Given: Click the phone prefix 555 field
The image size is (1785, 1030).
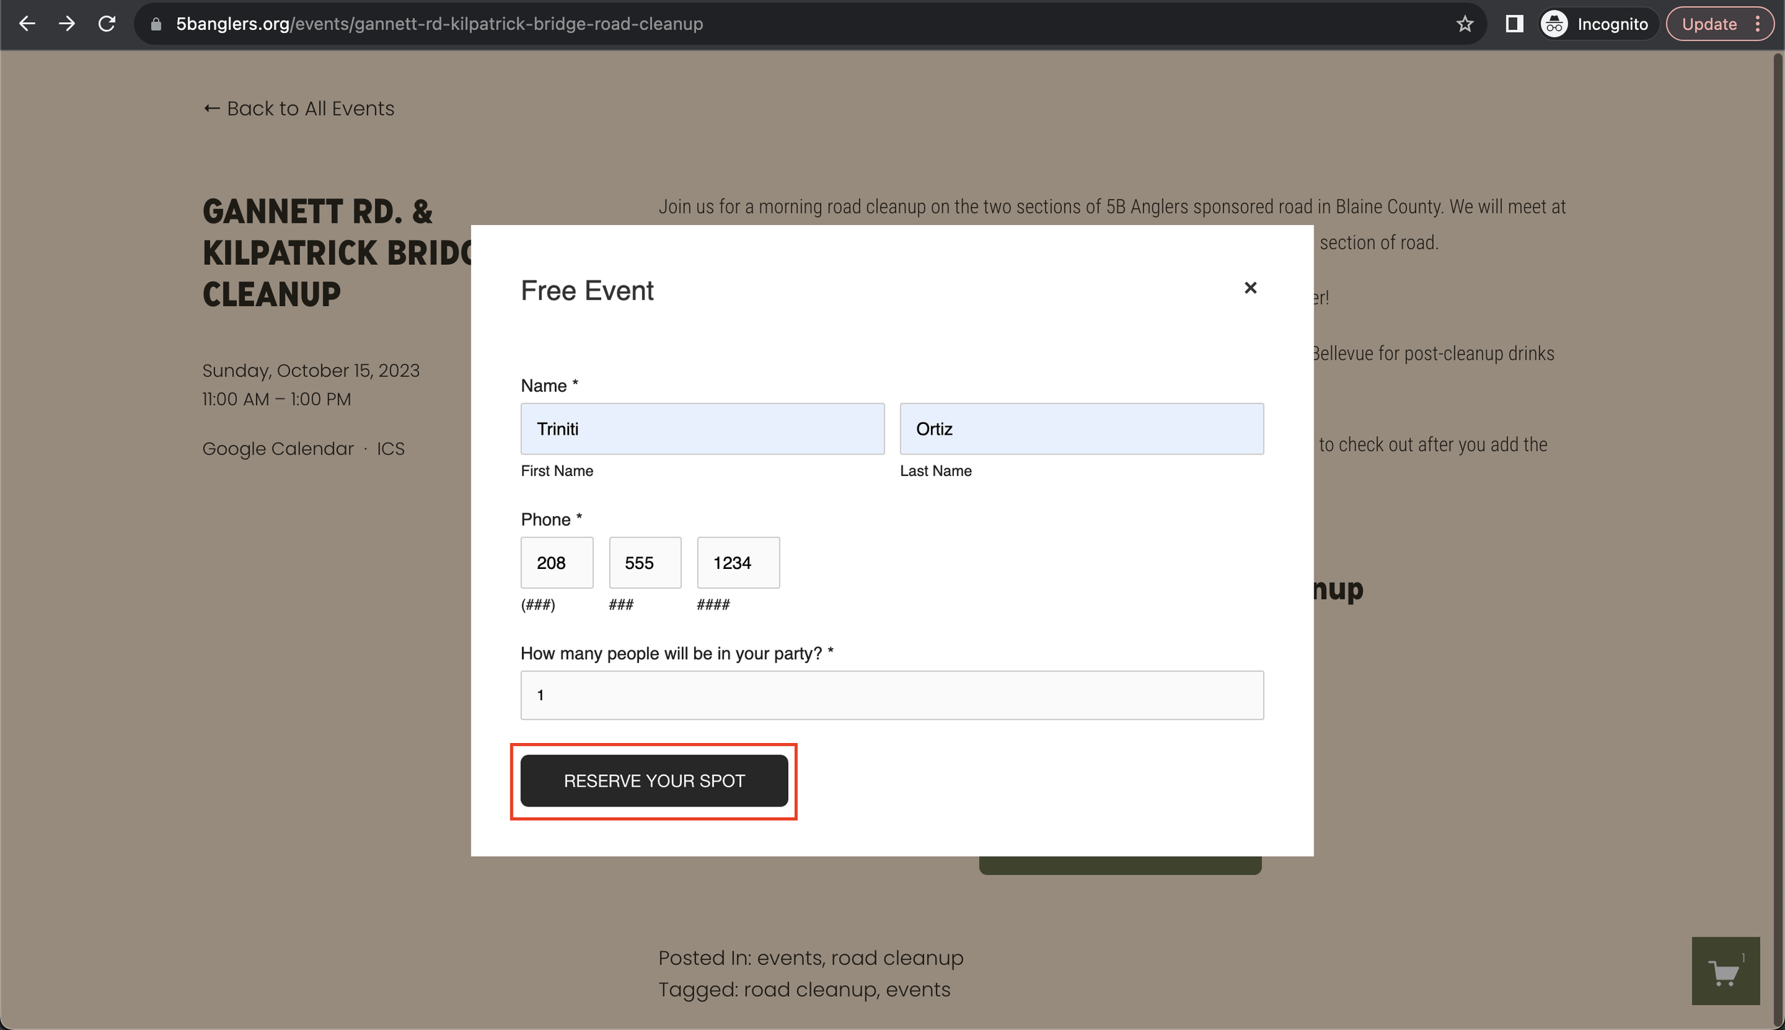Looking at the screenshot, I should tap(644, 562).
